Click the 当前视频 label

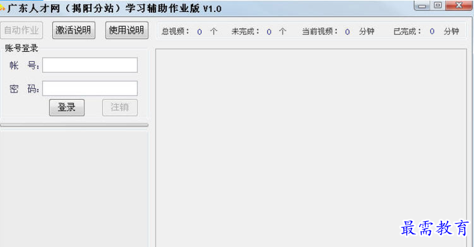[320, 31]
